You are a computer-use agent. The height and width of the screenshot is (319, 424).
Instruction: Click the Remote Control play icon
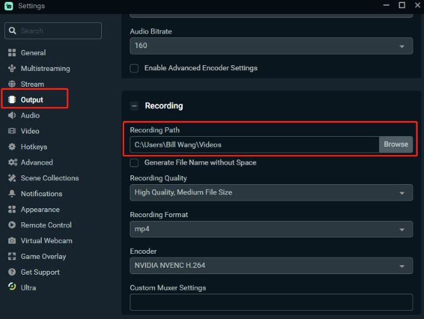[x=12, y=225]
